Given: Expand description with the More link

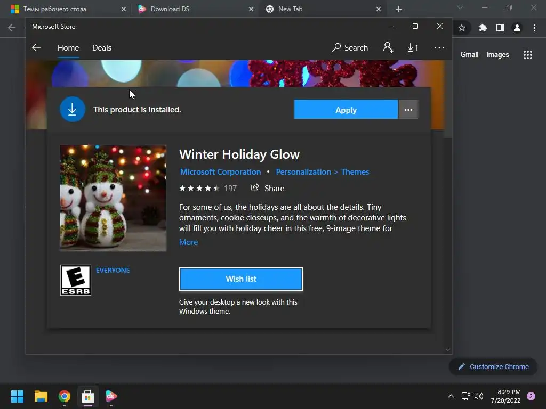Looking at the screenshot, I should pos(188,242).
